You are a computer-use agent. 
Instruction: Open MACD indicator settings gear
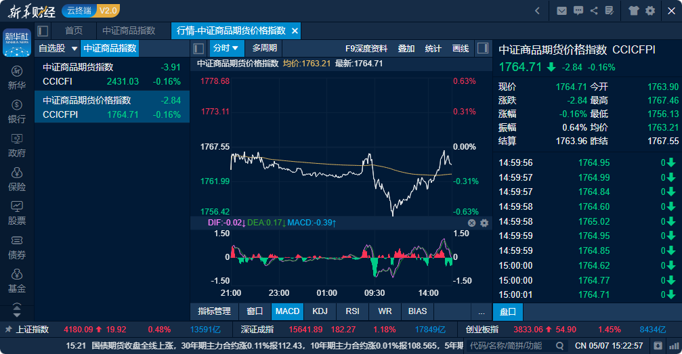(484, 223)
